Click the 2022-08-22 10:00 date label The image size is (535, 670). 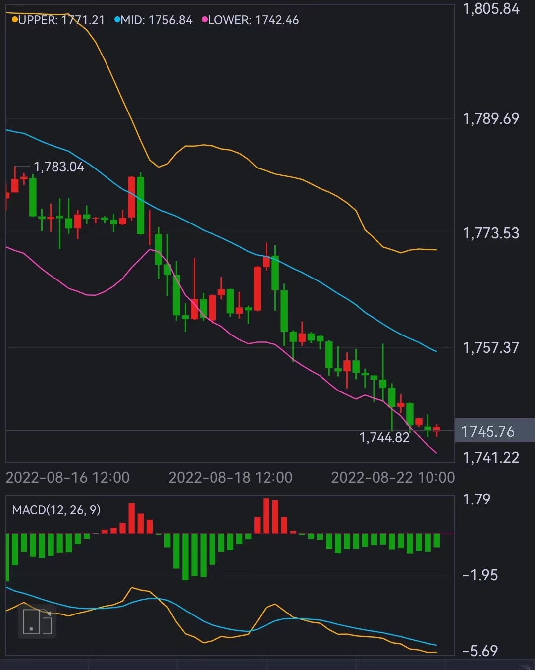click(393, 477)
